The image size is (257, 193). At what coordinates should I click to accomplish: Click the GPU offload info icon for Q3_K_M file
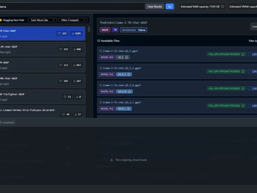tap(243, 89)
